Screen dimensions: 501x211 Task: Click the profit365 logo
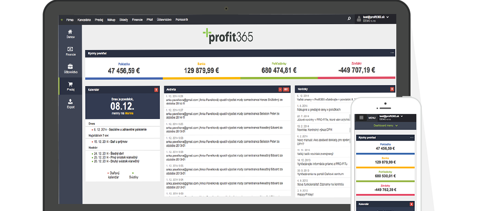click(228, 35)
